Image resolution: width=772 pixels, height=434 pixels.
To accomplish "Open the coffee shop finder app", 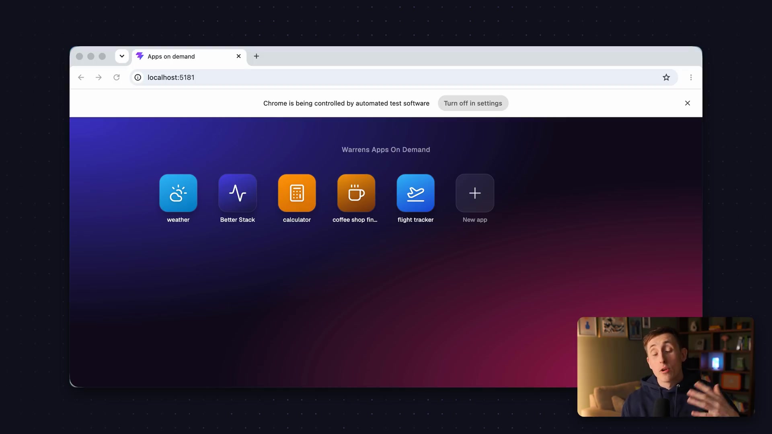I will point(356,193).
